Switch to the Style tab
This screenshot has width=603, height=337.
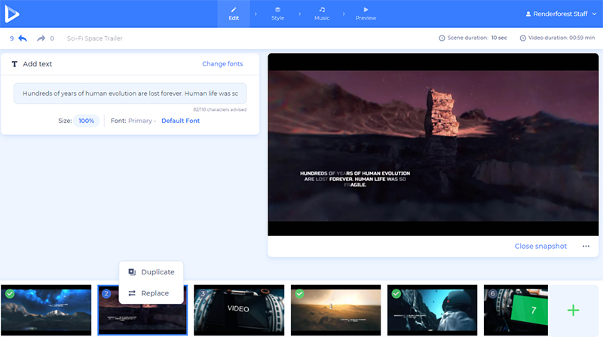277,14
